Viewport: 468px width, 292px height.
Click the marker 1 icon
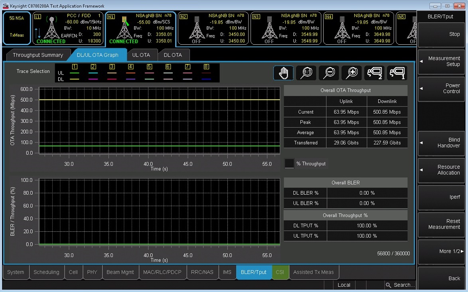point(397,73)
